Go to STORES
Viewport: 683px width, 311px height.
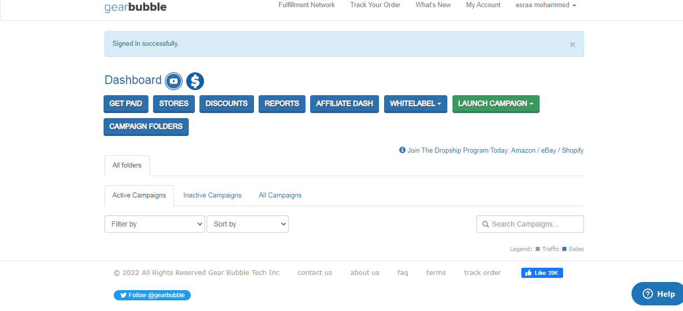[174, 103]
